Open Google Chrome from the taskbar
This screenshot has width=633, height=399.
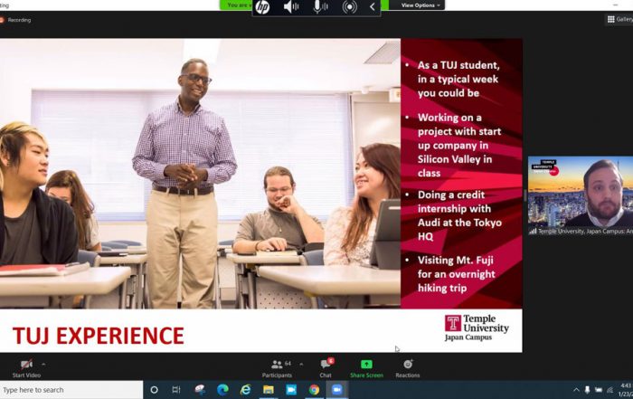tap(314, 390)
